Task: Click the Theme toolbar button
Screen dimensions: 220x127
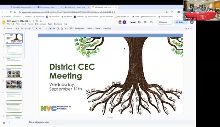Action: click(x=98, y=28)
